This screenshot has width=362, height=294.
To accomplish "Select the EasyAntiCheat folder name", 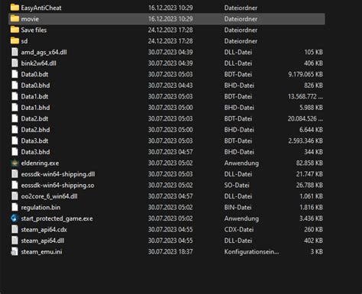I will [41, 8].
